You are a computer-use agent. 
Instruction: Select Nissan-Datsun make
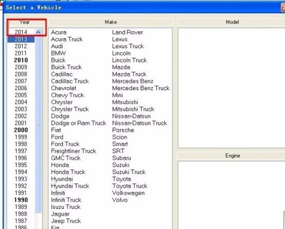[132, 116]
